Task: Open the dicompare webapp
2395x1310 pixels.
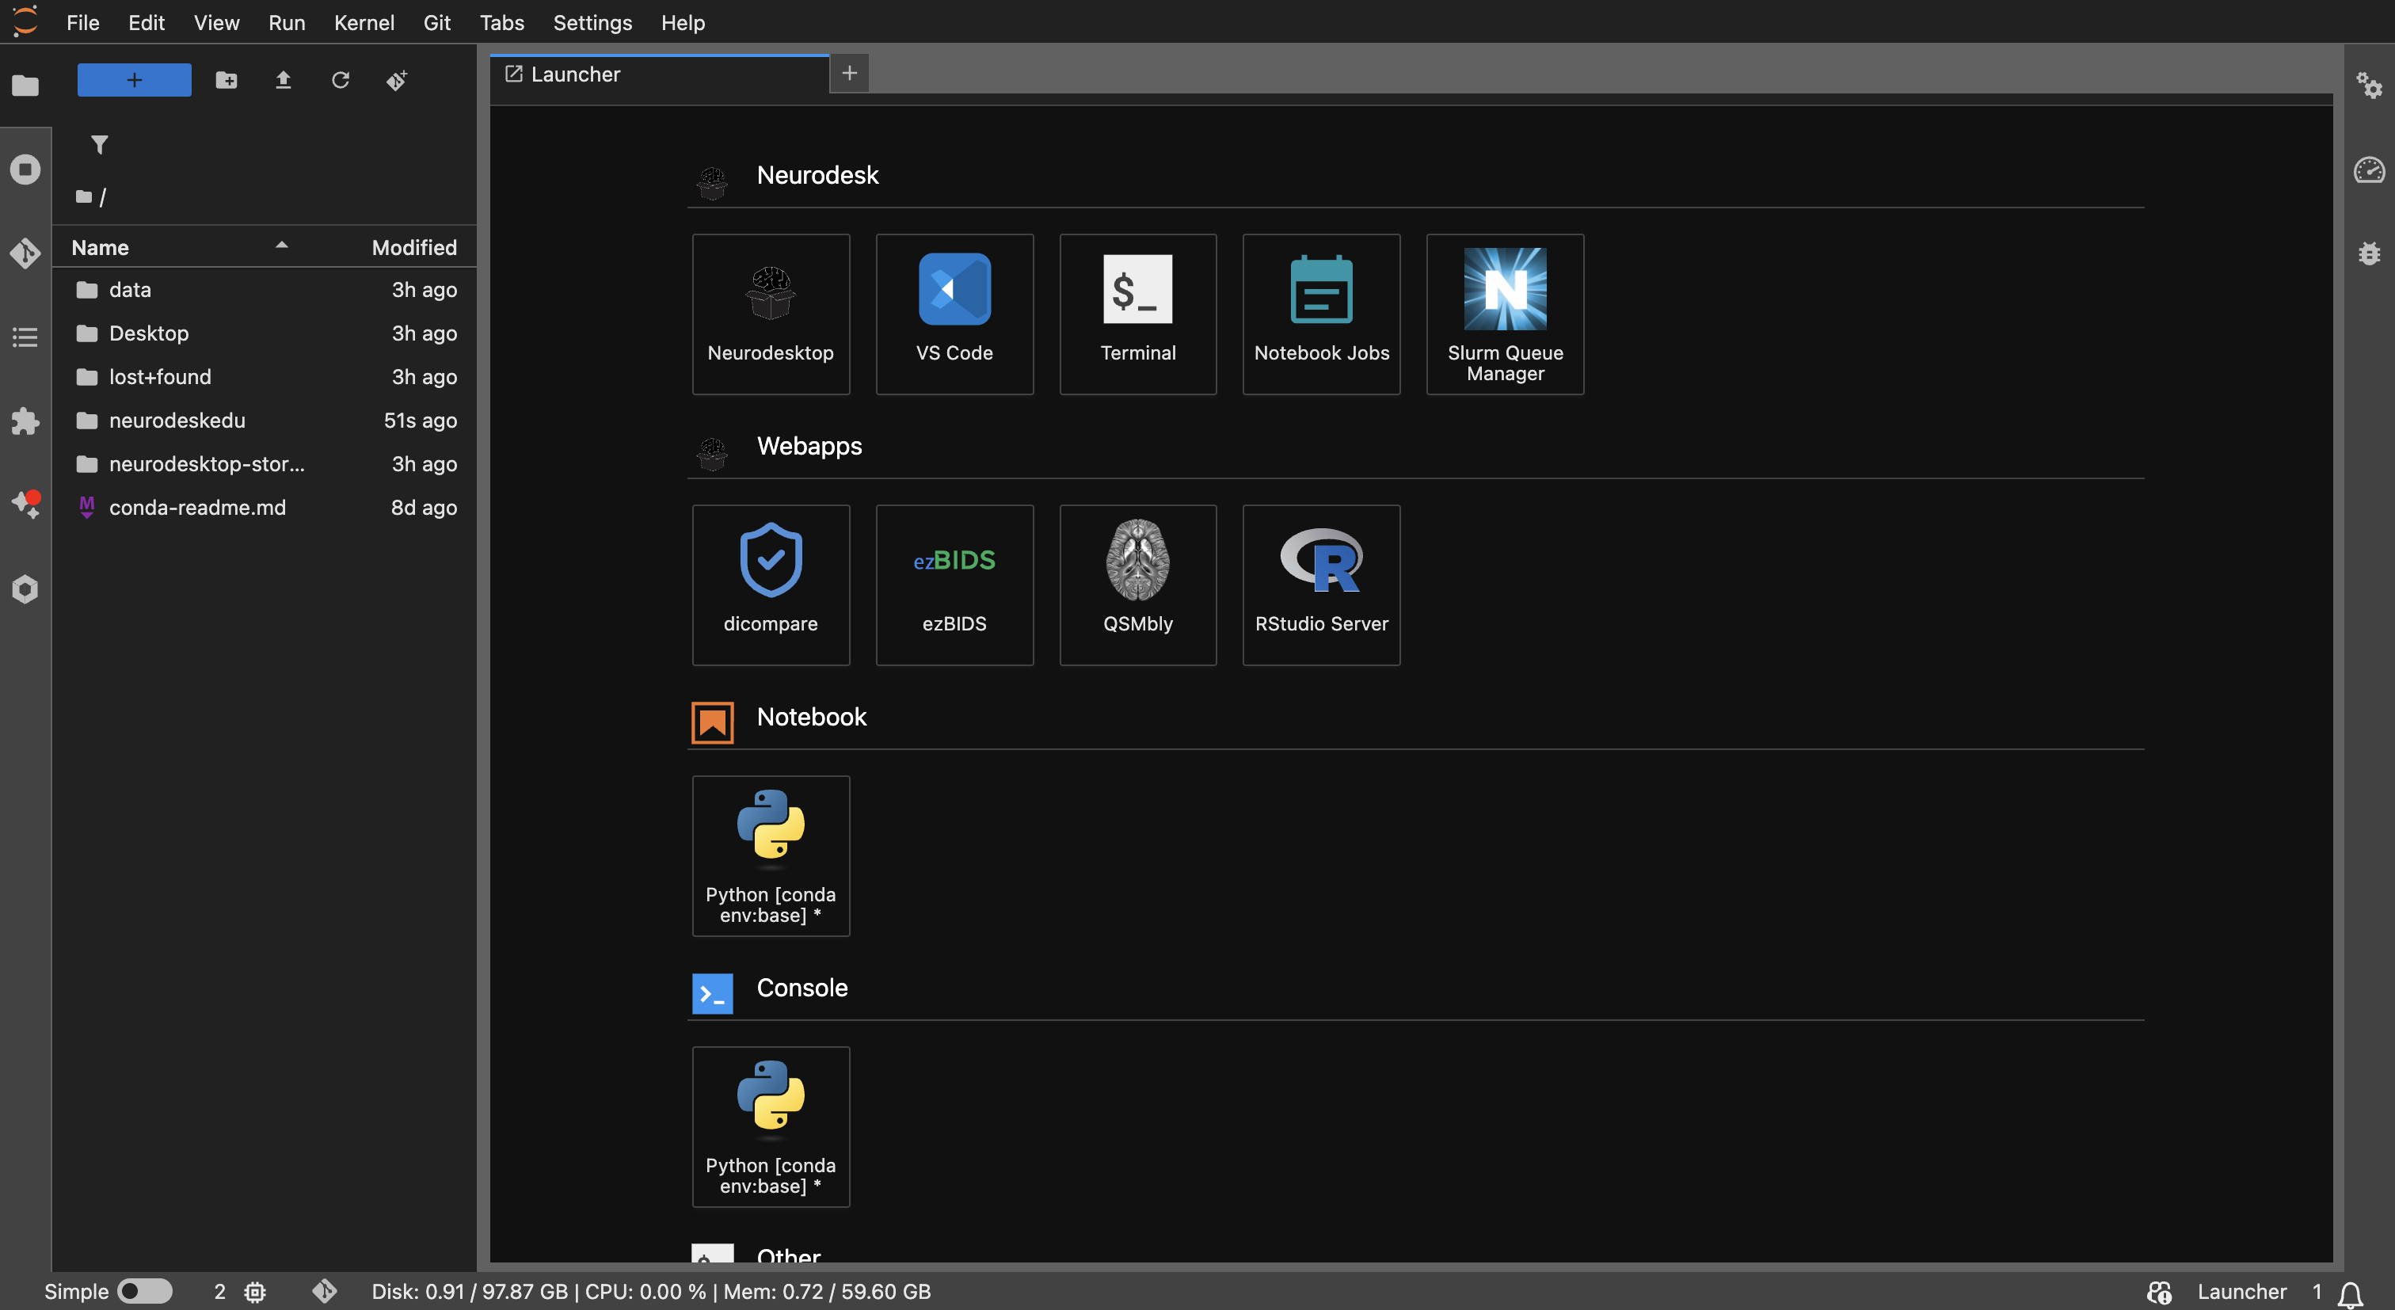Action: (770, 585)
